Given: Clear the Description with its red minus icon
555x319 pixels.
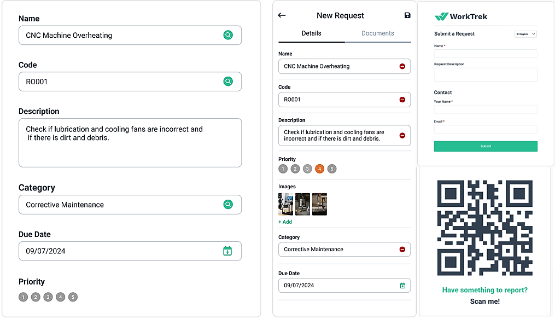Looking at the screenshot, I should click(403, 135).
